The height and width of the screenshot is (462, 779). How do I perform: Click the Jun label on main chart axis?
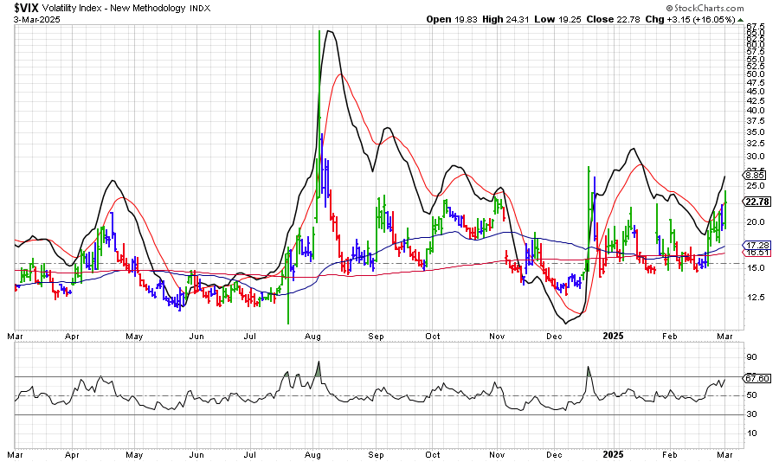[x=196, y=335]
